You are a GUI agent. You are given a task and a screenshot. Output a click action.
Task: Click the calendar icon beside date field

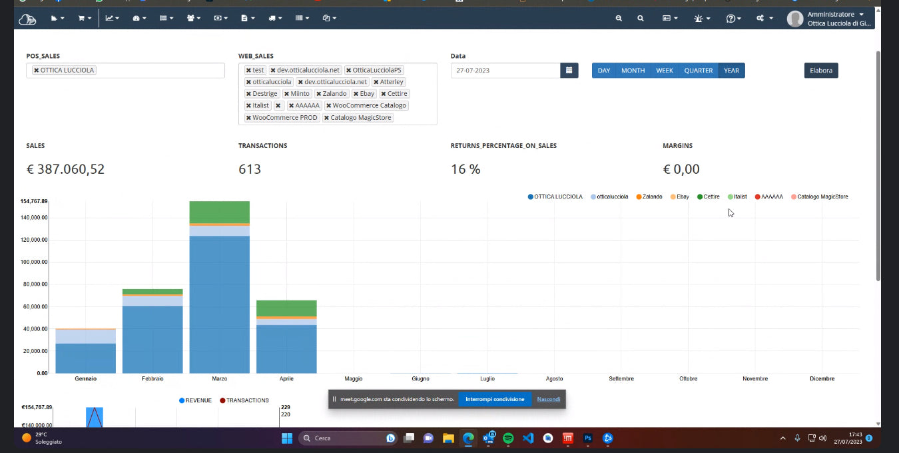[569, 71]
